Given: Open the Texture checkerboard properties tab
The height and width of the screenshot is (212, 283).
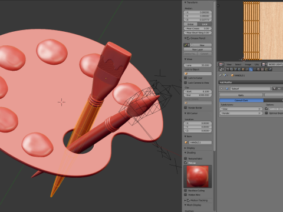Looking at the screenshot, I should point(262,69).
